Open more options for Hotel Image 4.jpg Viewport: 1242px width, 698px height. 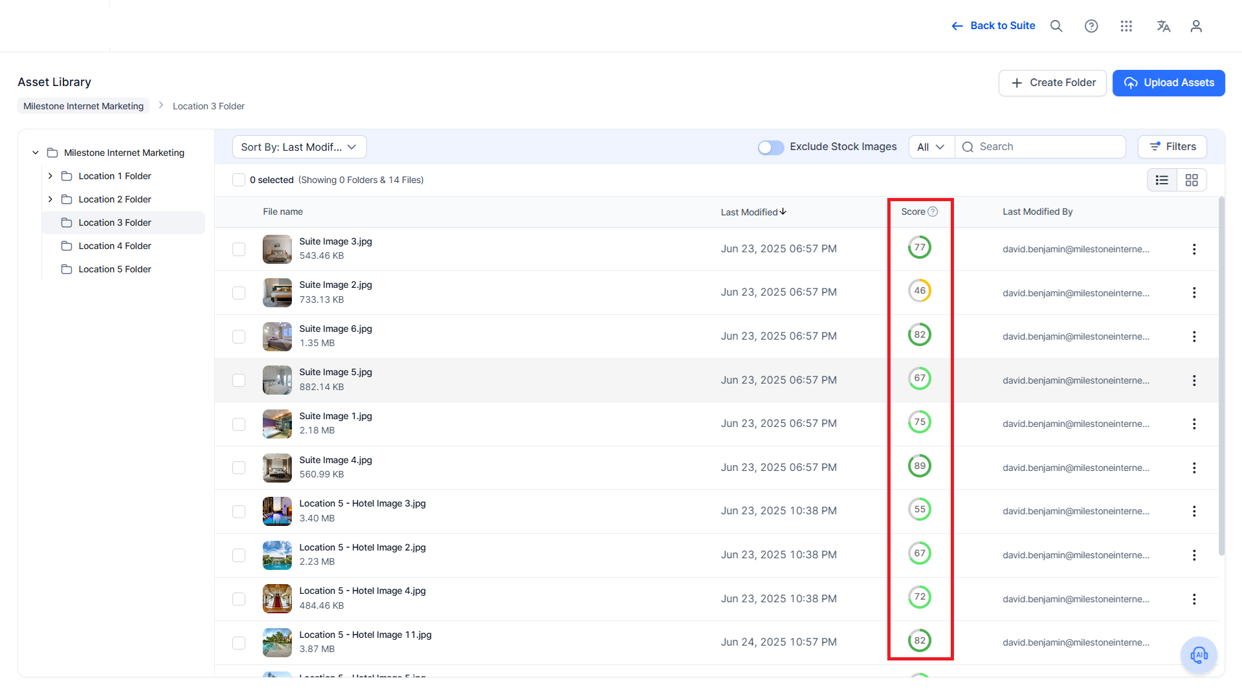1194,599
